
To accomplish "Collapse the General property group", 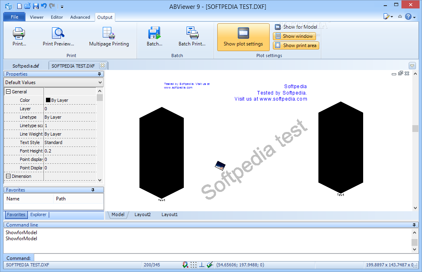I will pos(8,92).
